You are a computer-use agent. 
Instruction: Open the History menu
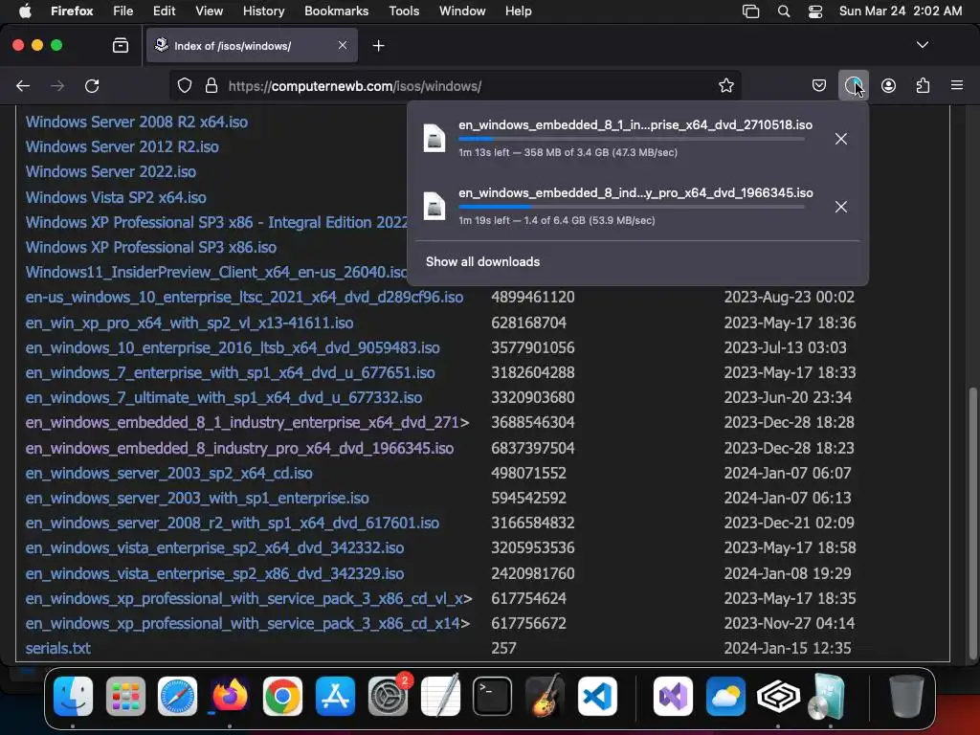pyautogui.click(x=263, y=11)
